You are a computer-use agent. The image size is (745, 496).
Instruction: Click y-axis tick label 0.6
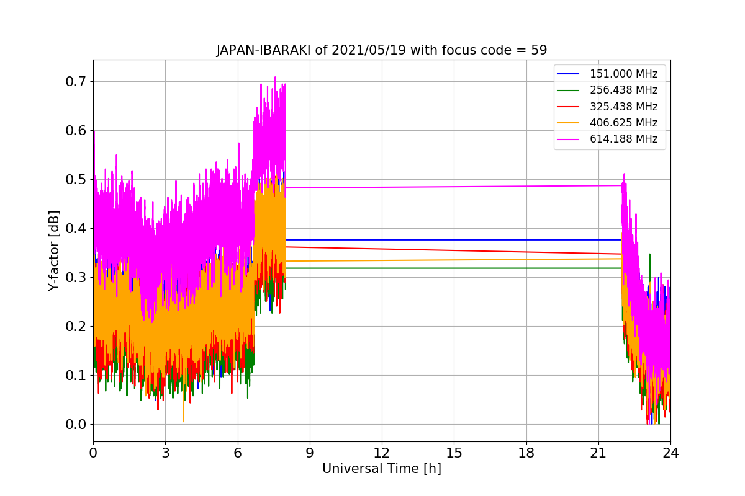point(76,131)
